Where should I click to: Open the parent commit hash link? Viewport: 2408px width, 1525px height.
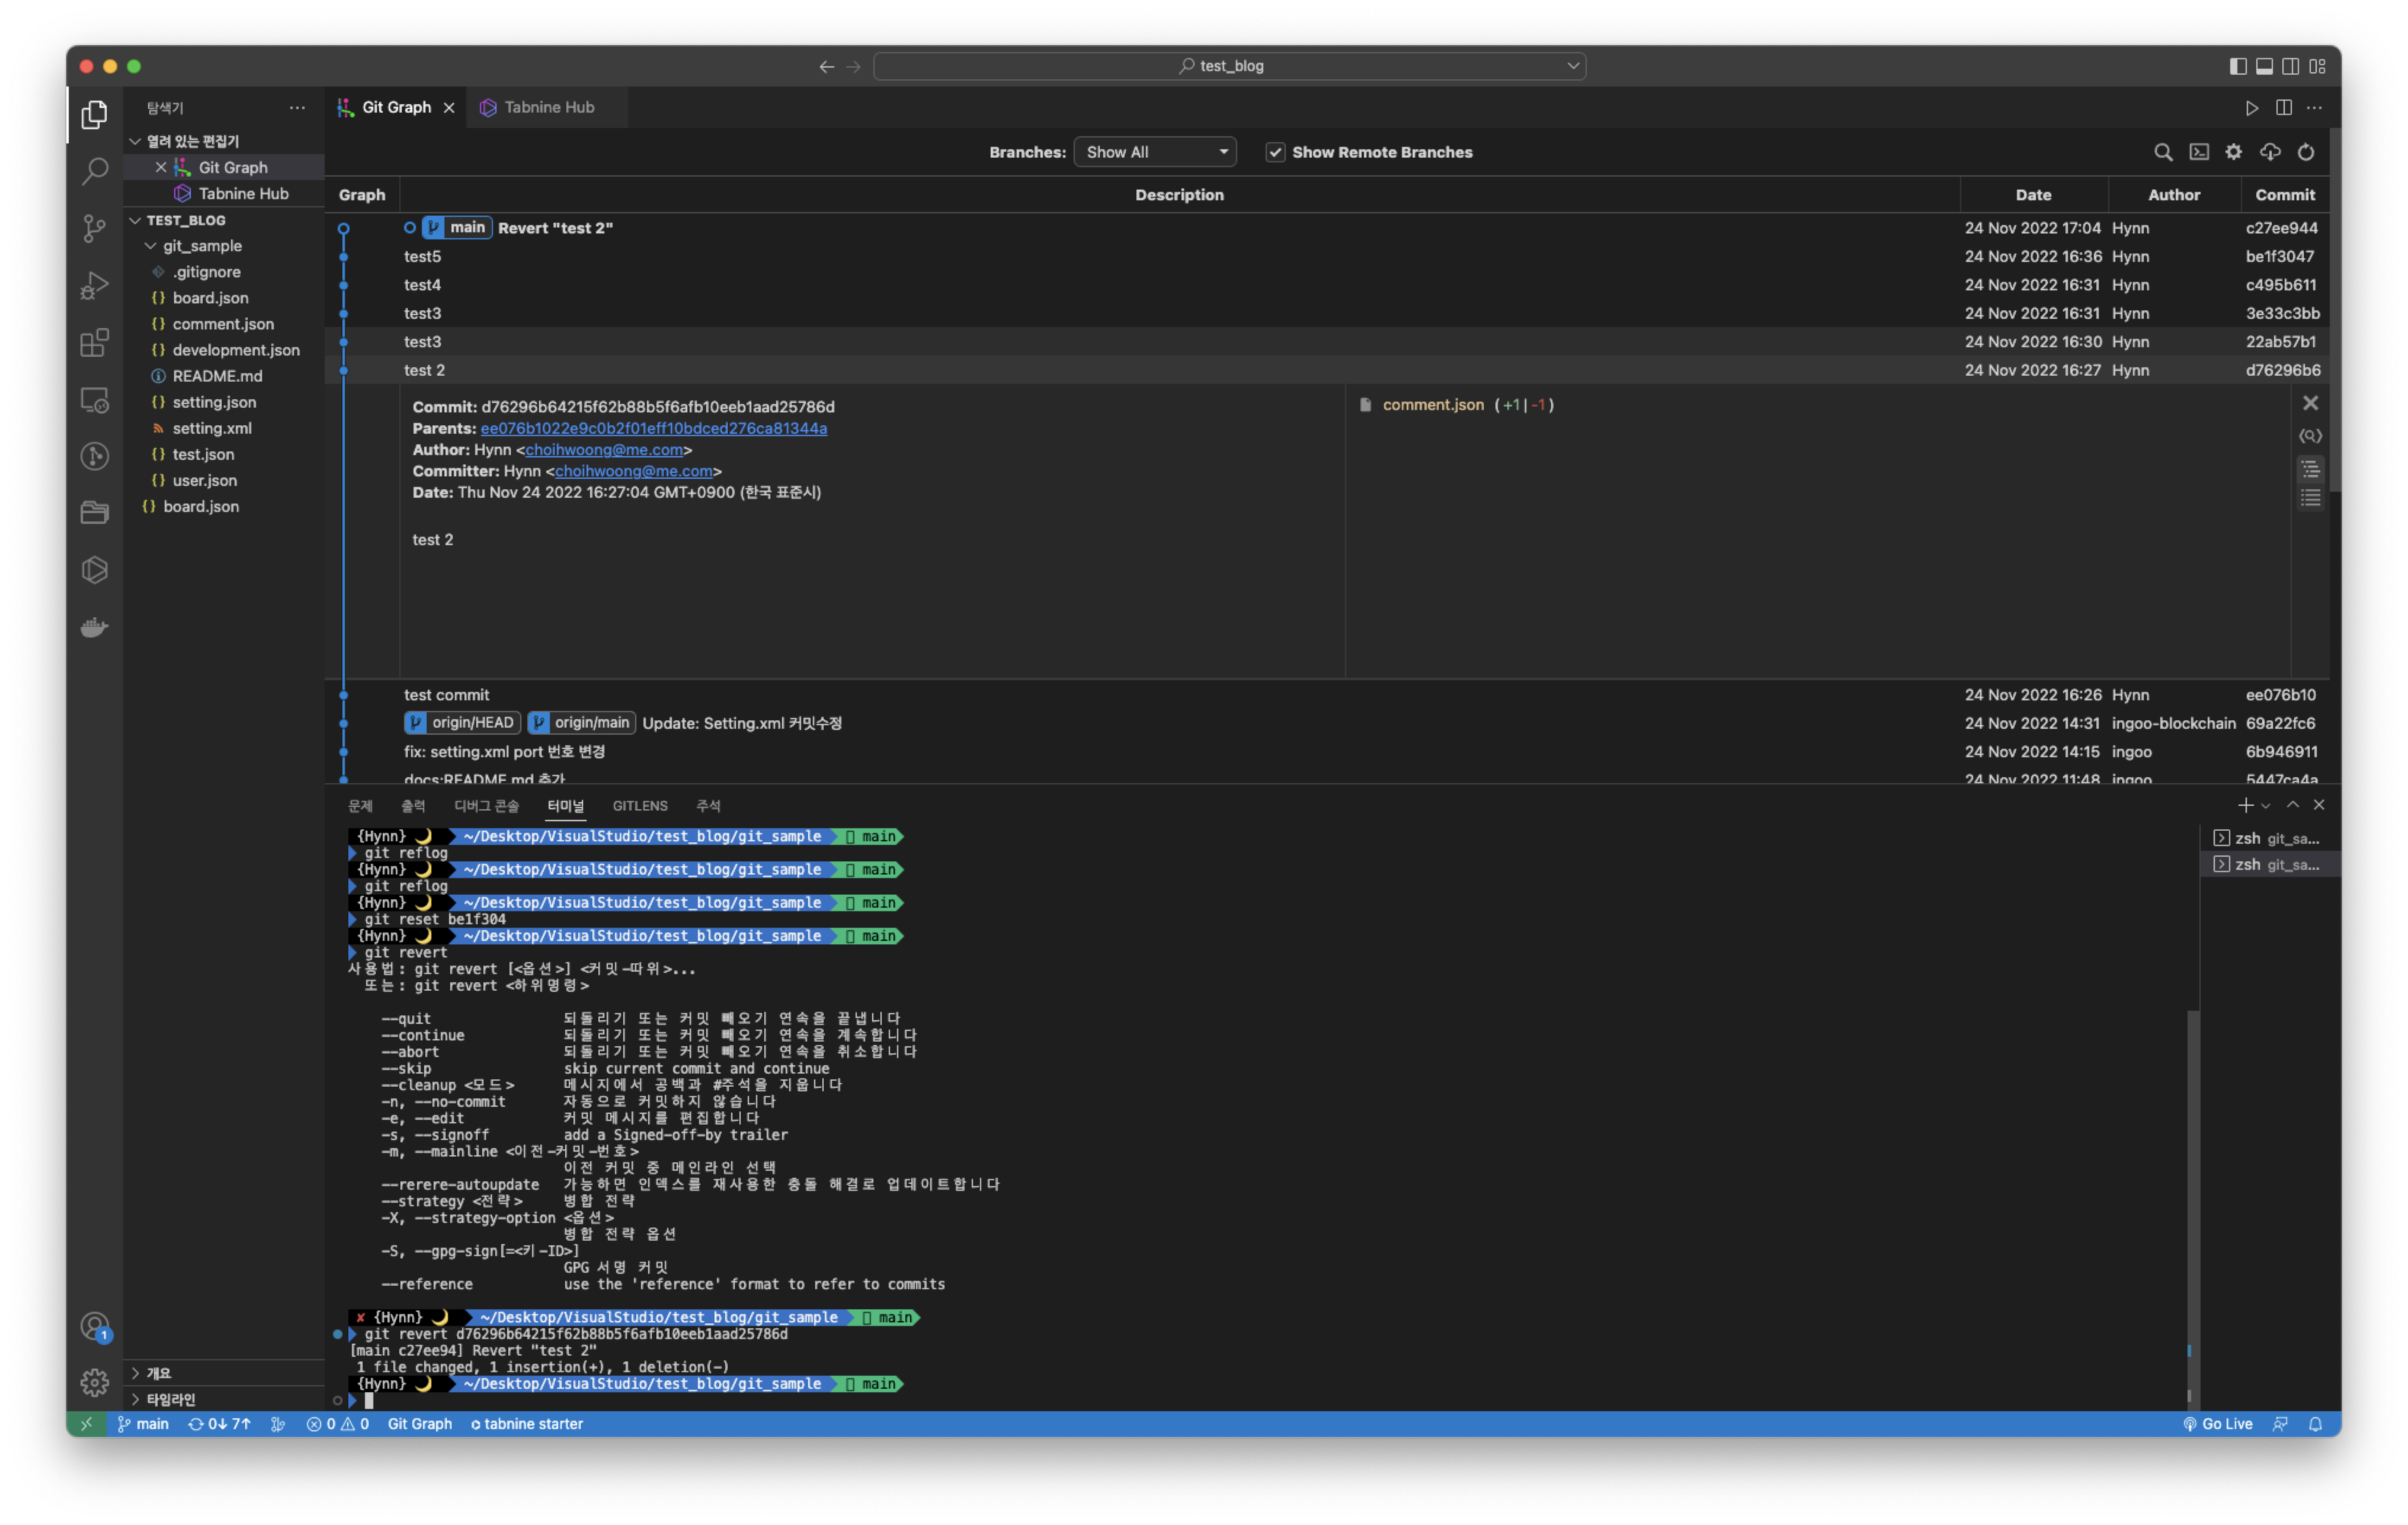[654, 428]
